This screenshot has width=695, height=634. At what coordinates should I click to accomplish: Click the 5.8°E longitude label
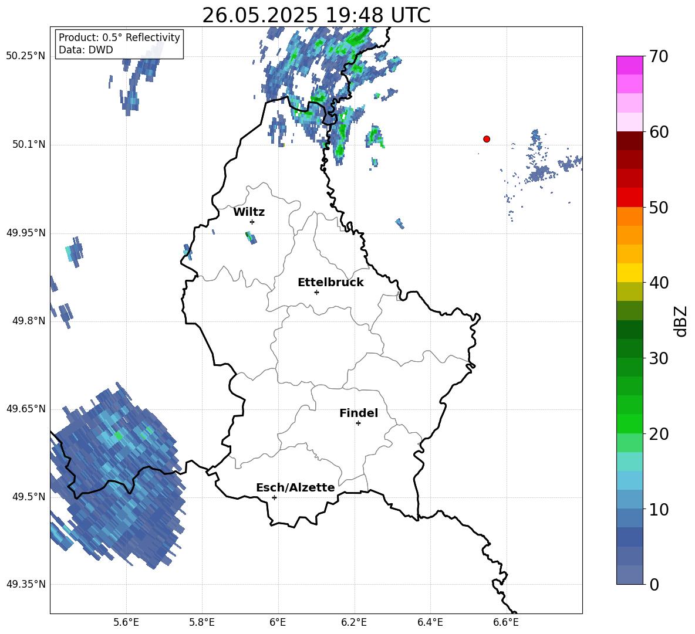click(x=202, y=622)
